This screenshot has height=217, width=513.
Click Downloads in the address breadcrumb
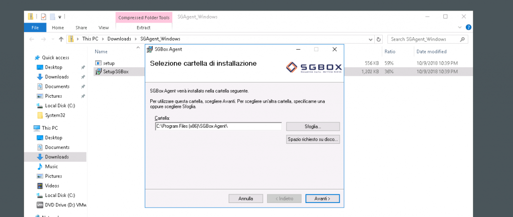click(x=119, y=39)
